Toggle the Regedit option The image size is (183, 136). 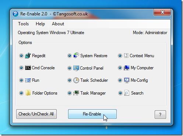21,56
